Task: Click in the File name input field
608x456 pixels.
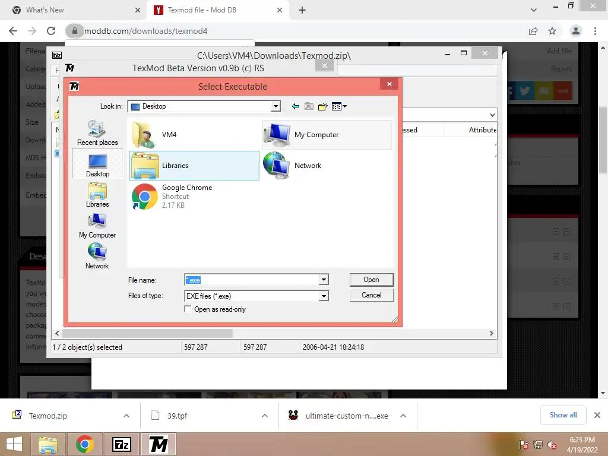Action: [x=252, y=280]
